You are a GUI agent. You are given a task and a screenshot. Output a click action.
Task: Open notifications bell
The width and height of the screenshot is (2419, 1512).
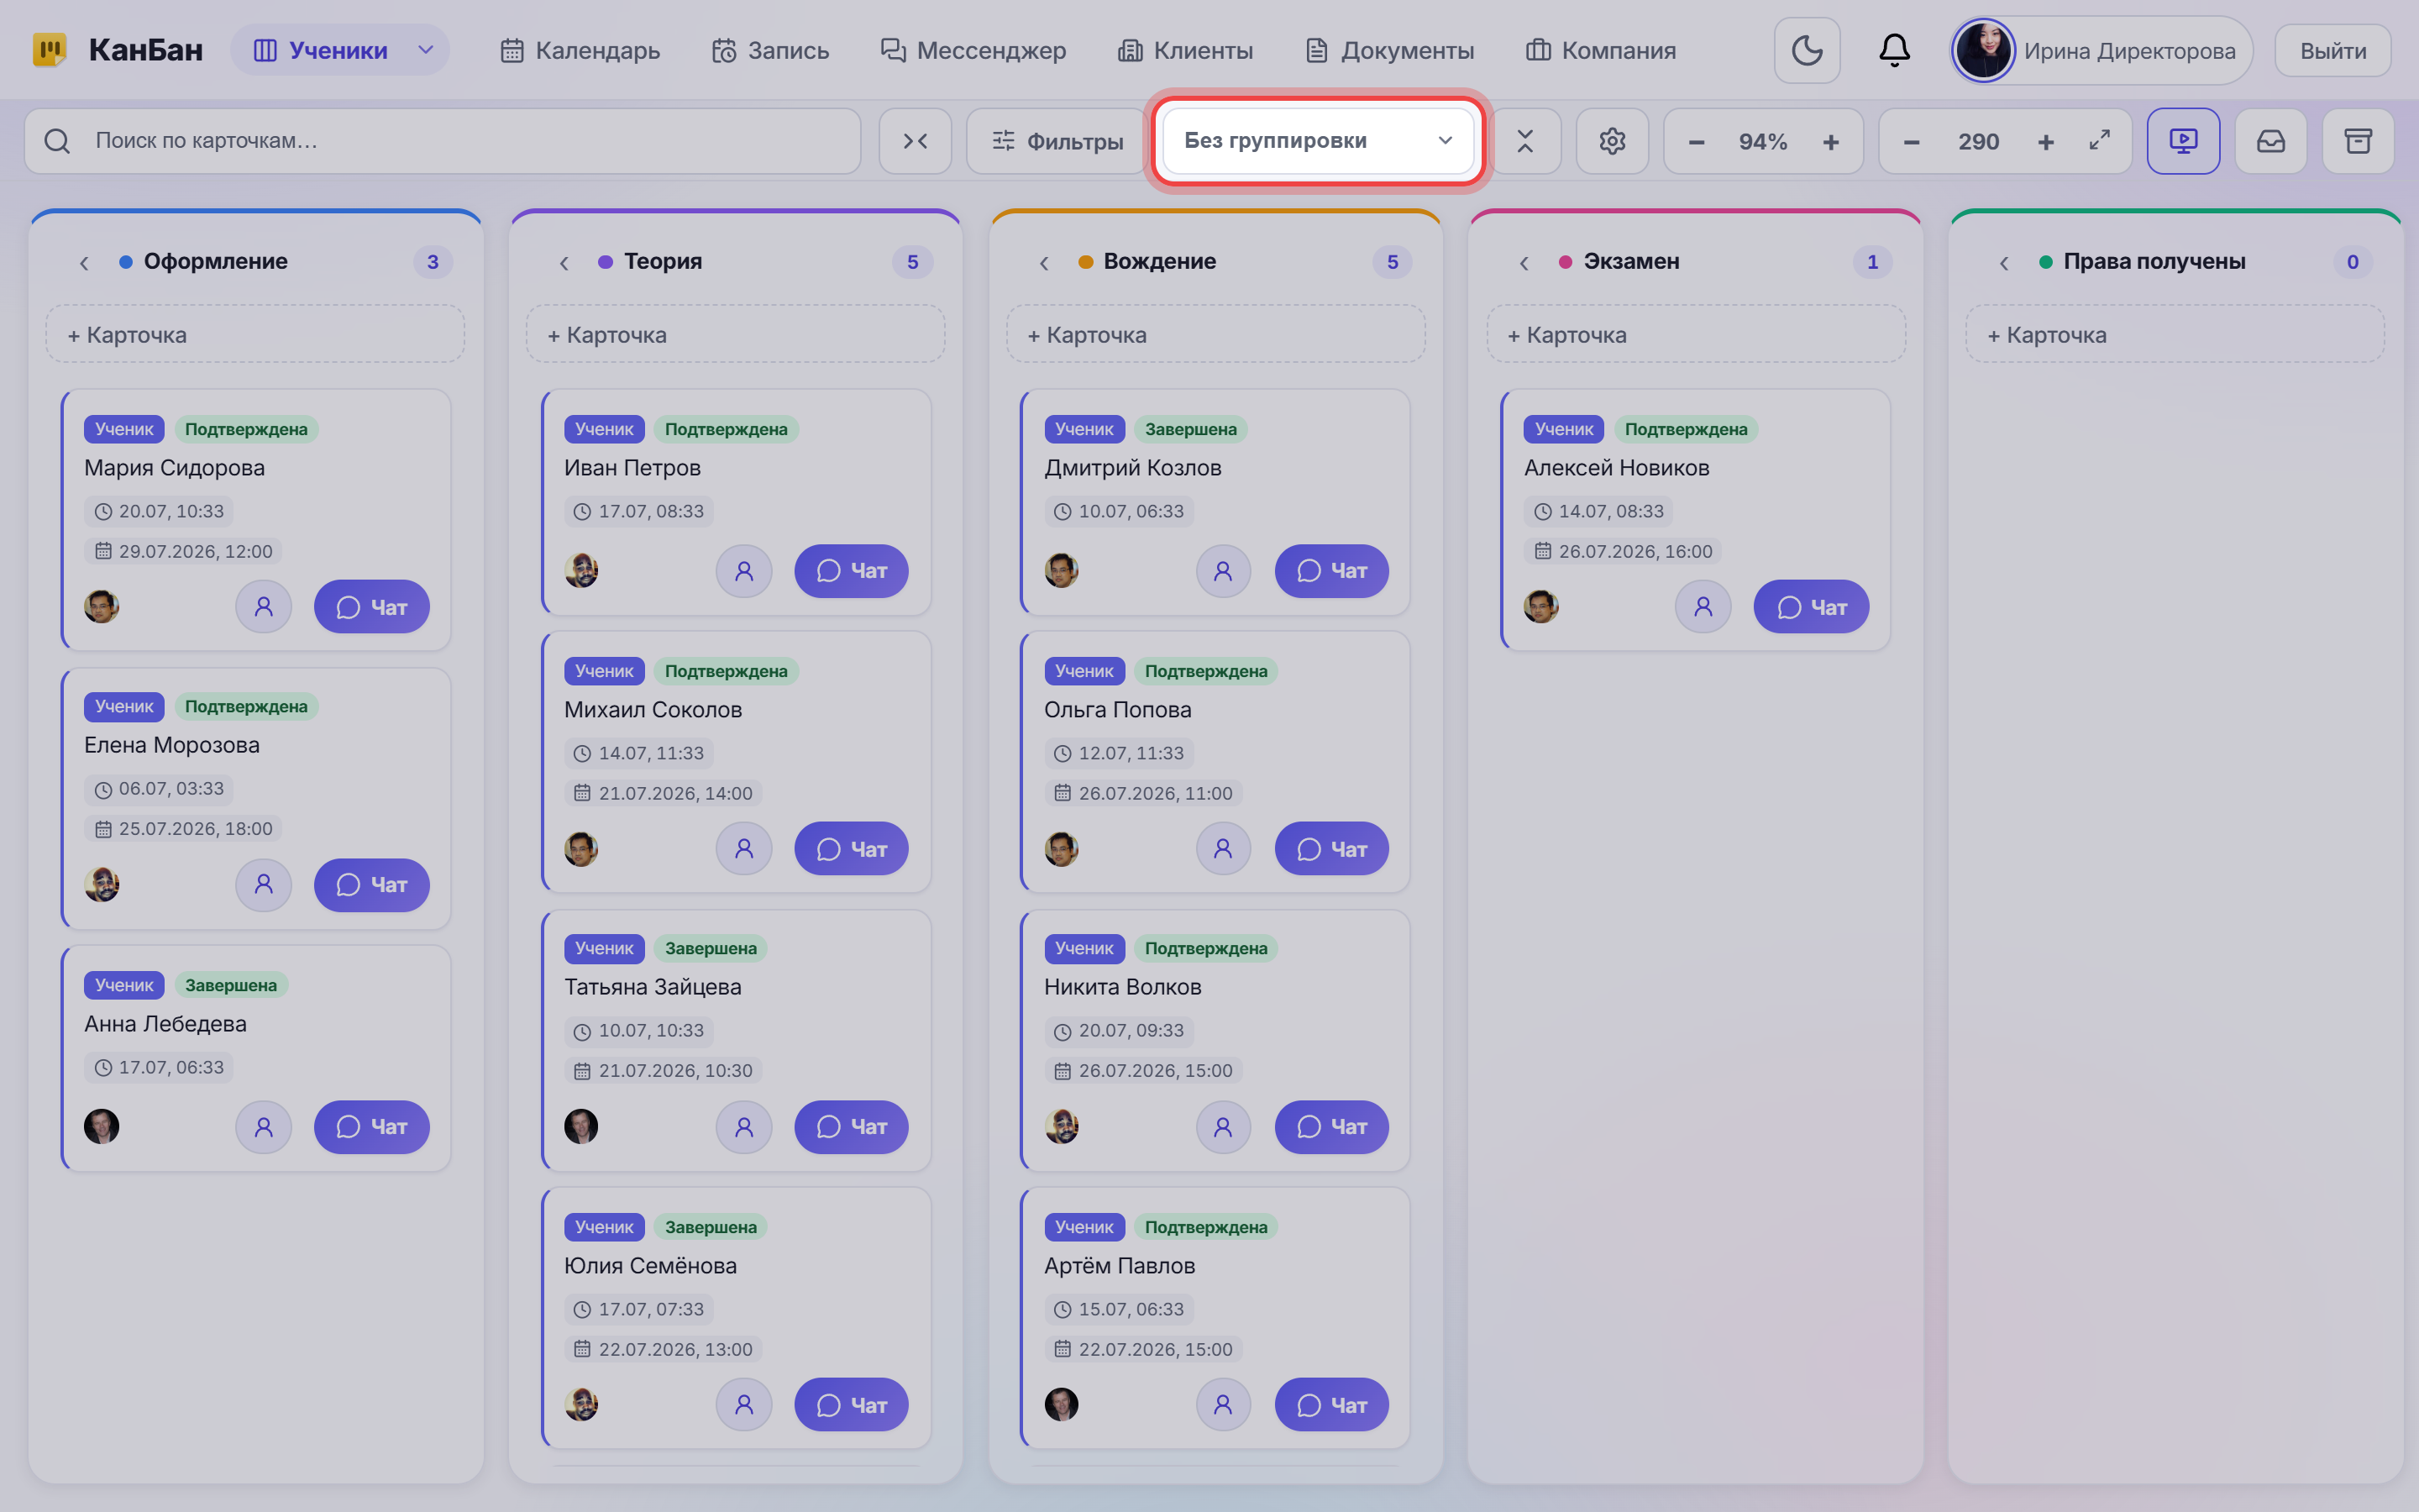pyautogui.click(x=1894, y=50)
